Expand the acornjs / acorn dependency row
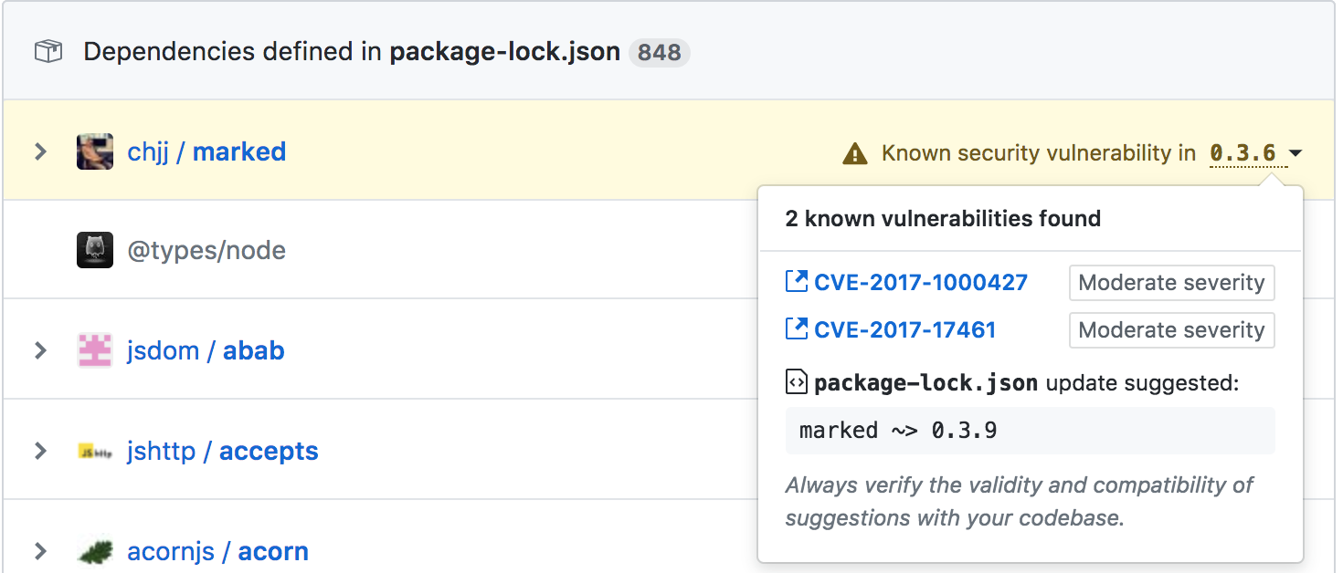Image resolution: width=1343 pixels, height=573 pixels. click(x=40, y=551)
